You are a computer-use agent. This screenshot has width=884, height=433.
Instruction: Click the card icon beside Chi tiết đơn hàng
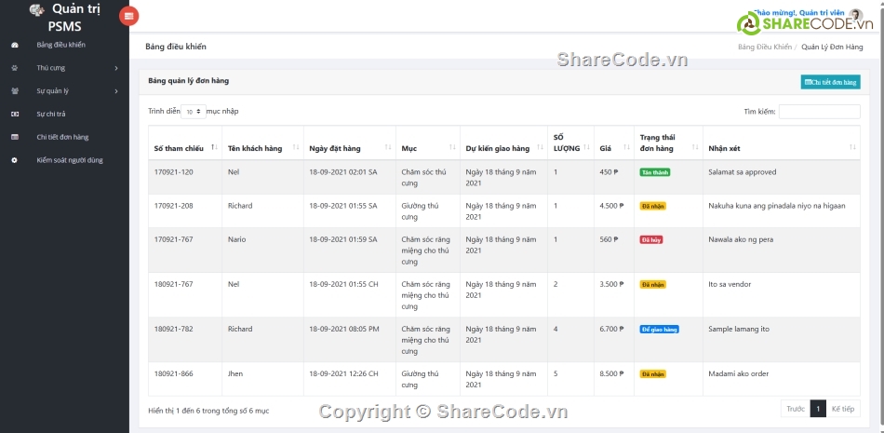(14, 137)
